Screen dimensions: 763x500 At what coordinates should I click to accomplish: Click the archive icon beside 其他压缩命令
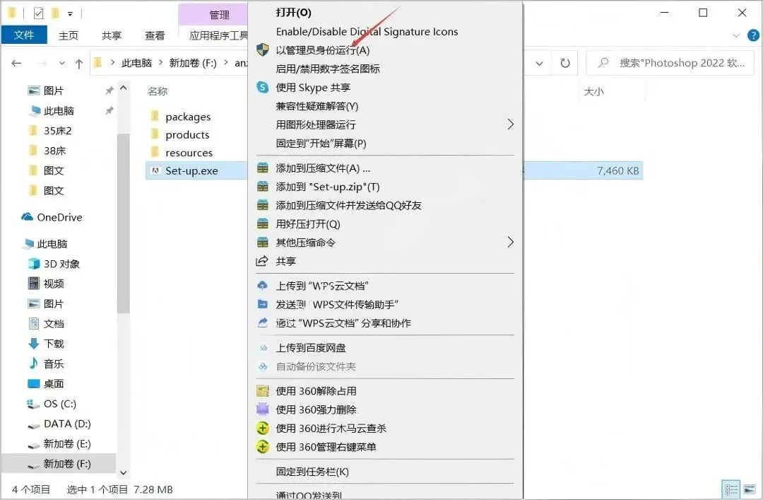[x=263, y=242]
